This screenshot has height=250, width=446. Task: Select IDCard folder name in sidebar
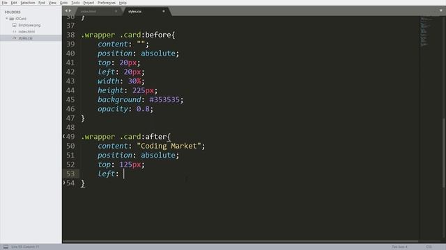click(21, 19)
